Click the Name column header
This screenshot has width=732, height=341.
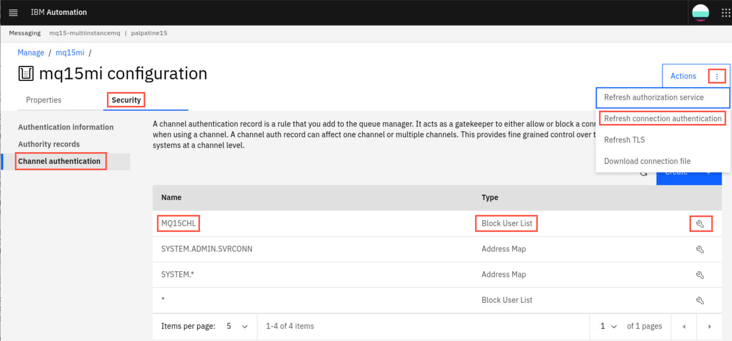(x=171, y=197)
